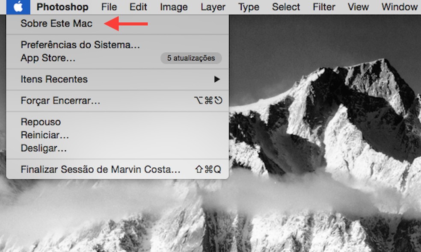Viewport: 421px width, 252px height.
Task: Open the Photoshop application menu
Action: coord(62,6)
